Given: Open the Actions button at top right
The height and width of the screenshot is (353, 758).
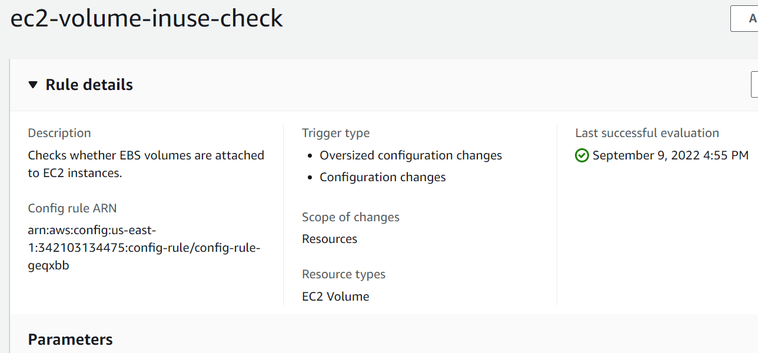Looking at the screenshot, I should [x=747, y=18].
